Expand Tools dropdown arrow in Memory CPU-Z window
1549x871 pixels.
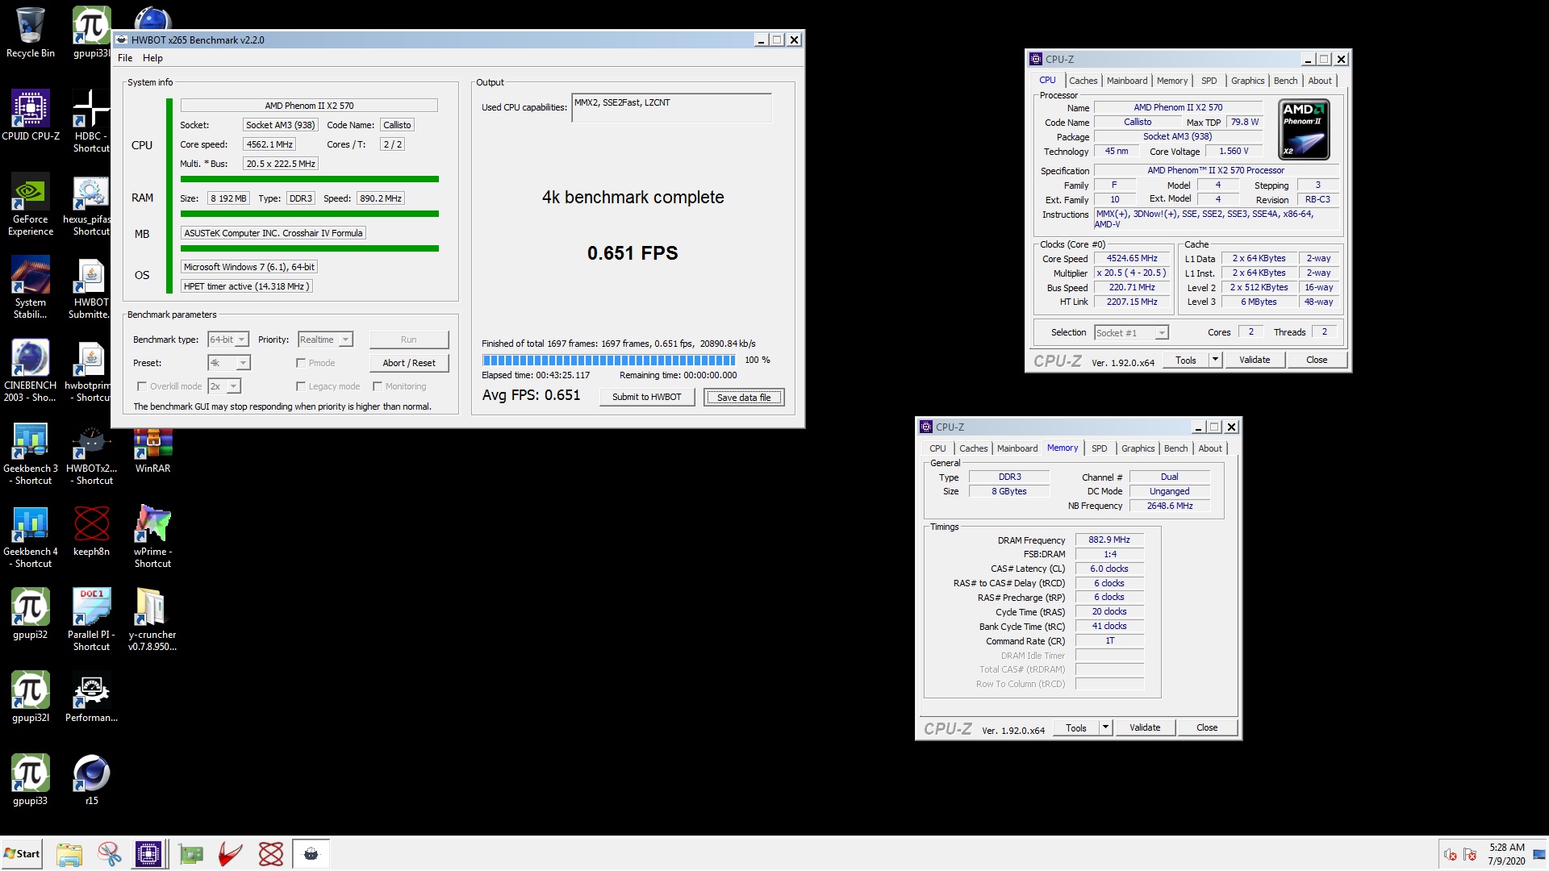(x=1105, y=728)
